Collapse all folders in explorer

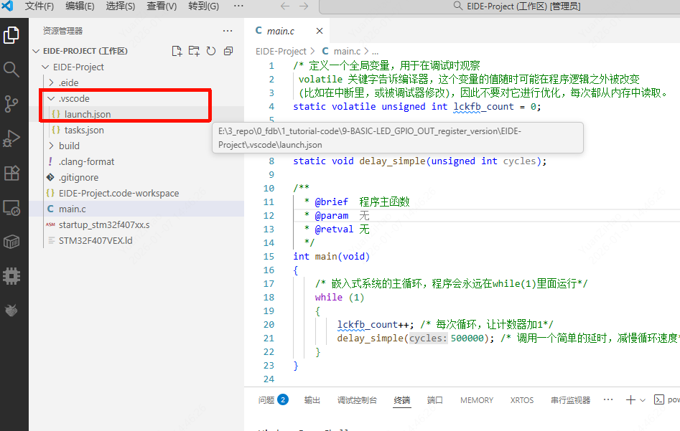(x=228, y=51)
